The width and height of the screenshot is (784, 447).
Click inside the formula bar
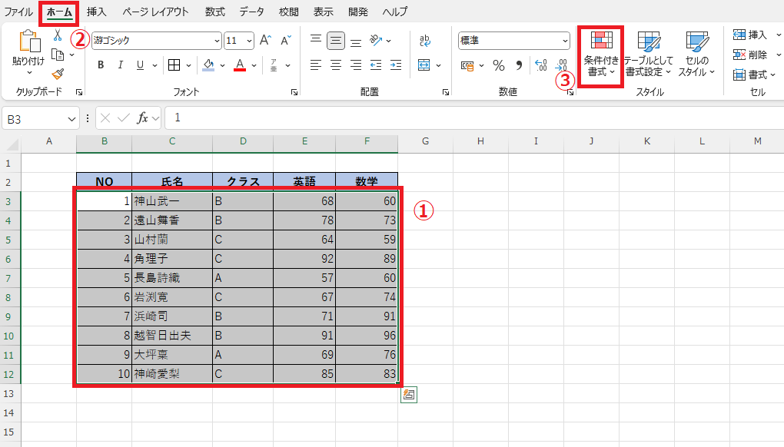click(x=474, y=118)
